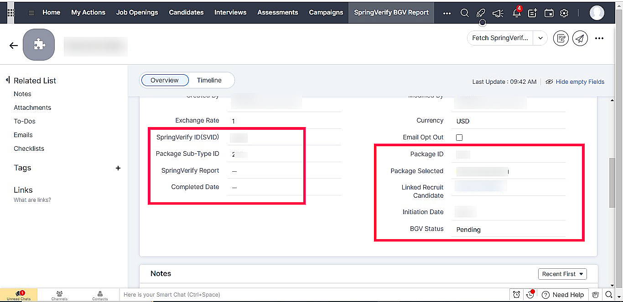
Task: Open the top bar search
Action: (465, 13)
